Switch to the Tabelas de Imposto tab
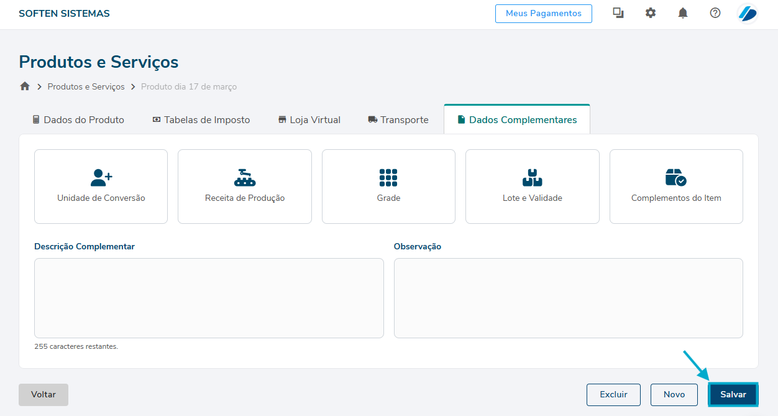The width and height of the screenshot is (778, 416). pyautogui.click(x=201, y=119)
